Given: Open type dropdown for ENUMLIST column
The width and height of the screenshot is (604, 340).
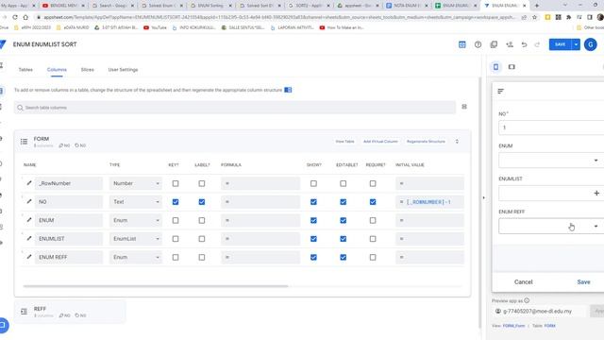Looking at the screenshot, I should coord(136,239).
